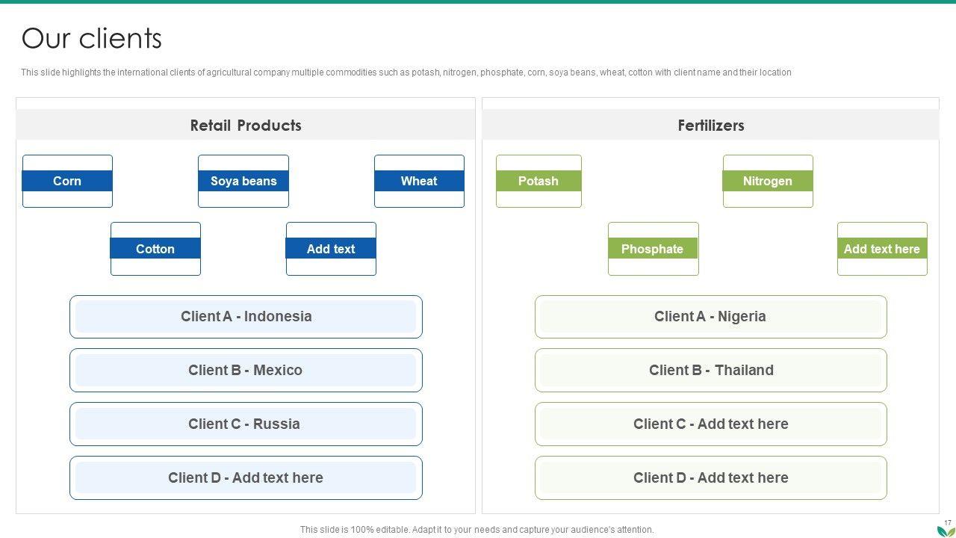The height and width of the screenshot is (538, 956).
Task: Click the Wheat product label
Action: click(419, 181)
